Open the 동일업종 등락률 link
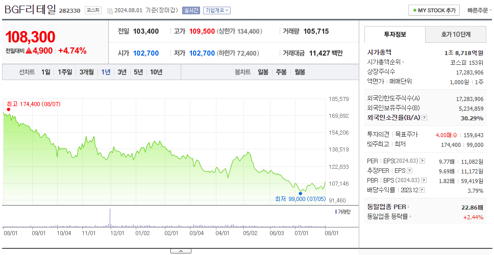 [x=387, y=217]
